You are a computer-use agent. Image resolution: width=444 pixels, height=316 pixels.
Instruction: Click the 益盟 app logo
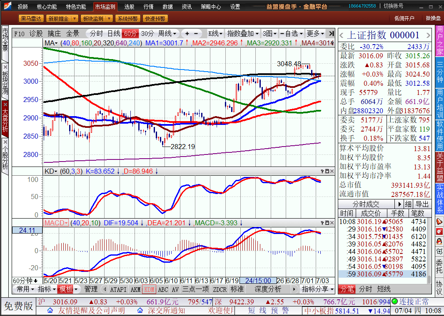pyautogui.click(x=7, y=6)
